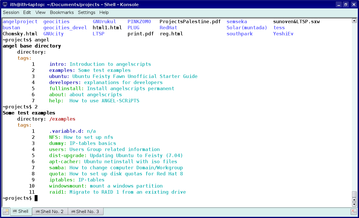Click the close session icon at the bottom right
This screenshot has width=359, height=218.
coord(353,212)
